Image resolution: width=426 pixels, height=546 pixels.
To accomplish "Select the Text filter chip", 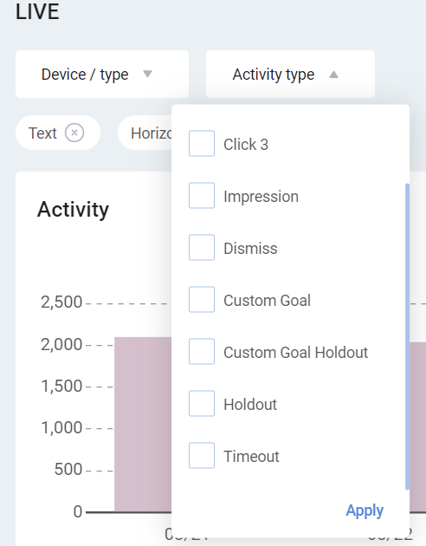I will [42, 133].
